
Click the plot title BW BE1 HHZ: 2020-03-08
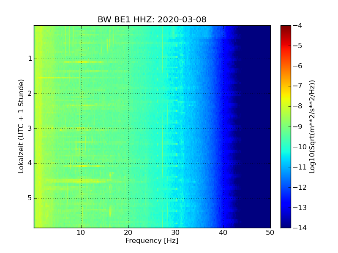(x=152, y=19)
